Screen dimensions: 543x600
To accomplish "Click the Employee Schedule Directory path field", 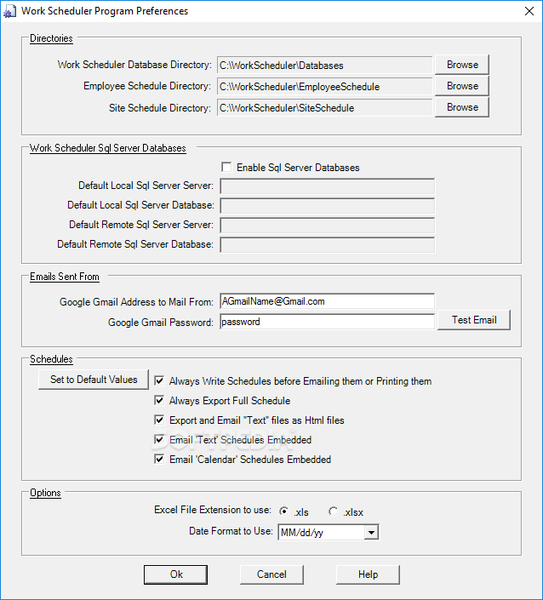I will tap(325, 87).
